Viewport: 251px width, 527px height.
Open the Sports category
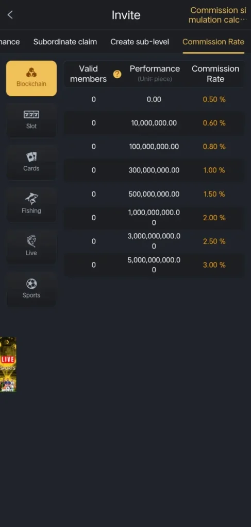click(31, 289)
